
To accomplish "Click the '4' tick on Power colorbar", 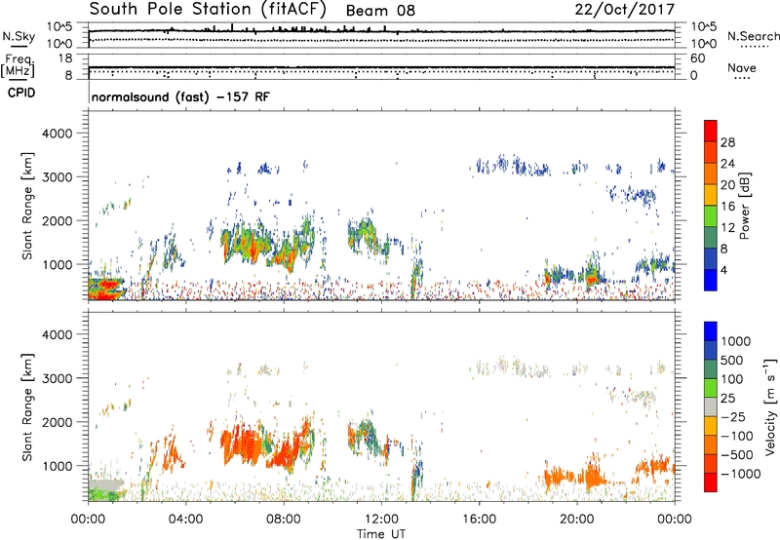I will pyautogui.click(x=723, y=270).
